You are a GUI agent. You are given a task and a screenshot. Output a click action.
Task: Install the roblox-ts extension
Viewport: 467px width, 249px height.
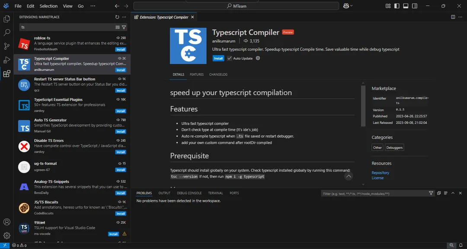pos(121,49)
